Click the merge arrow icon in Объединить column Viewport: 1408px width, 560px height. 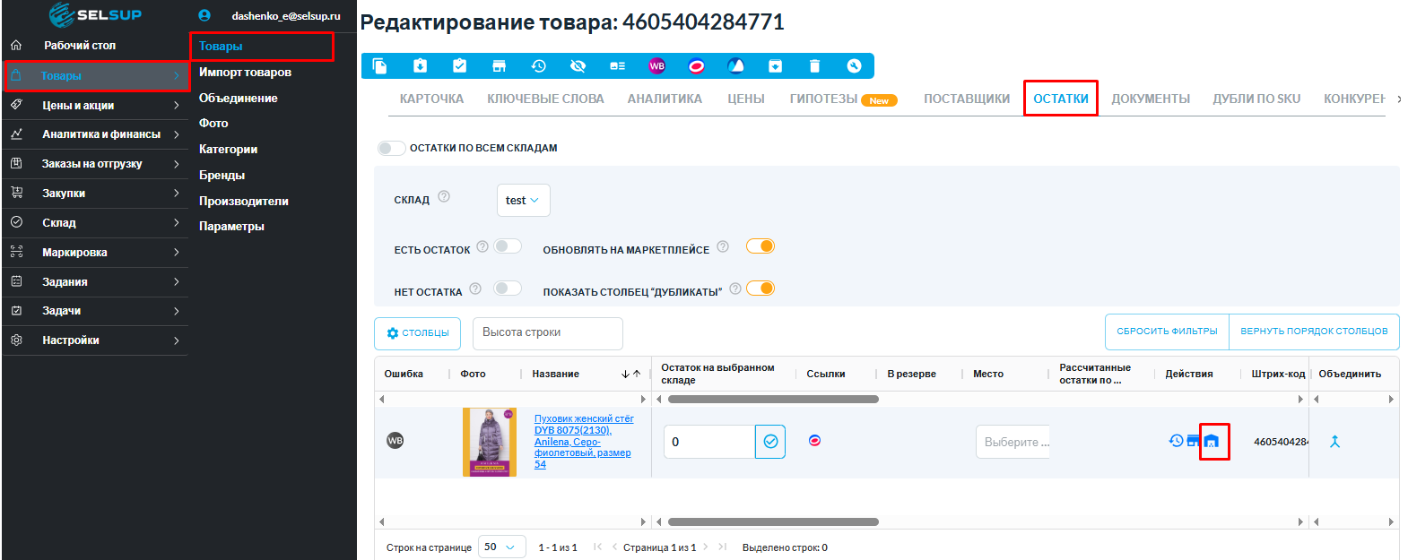1334,442
